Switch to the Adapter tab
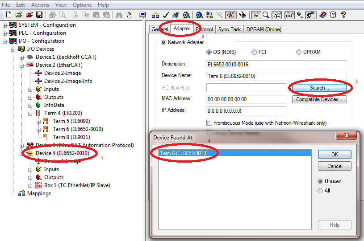Image resolution: width=364 pixels, height=241 pixels. click(x=182, y=29)
